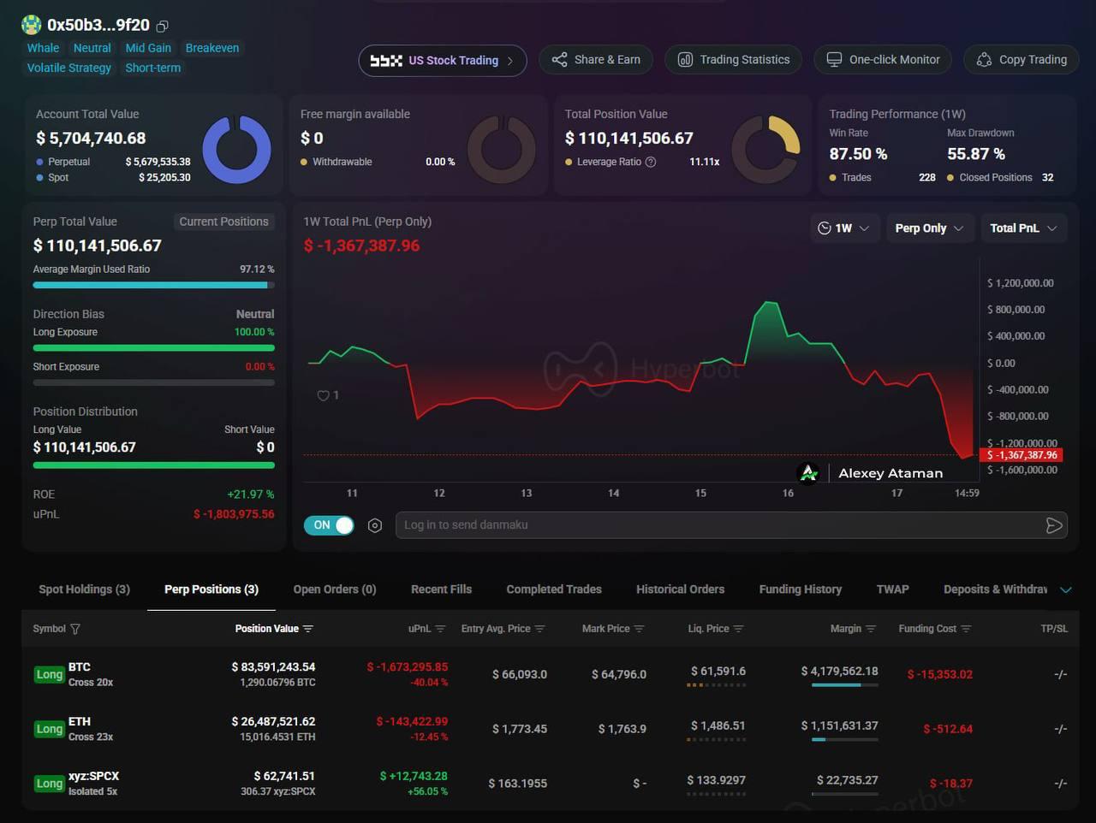Open One-click Monitor screen icon
Screen dimensions: 1096x823
coord(834,59)
